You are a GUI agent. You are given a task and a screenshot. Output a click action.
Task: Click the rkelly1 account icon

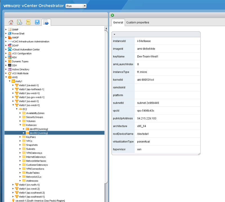coord(13,81)
